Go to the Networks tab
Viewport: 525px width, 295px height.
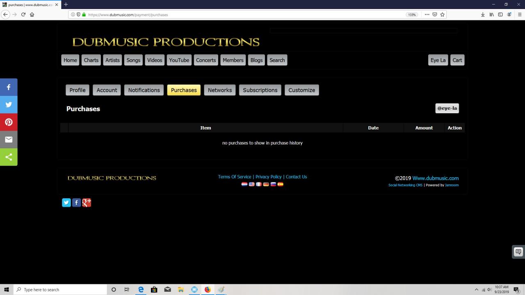pos(220,90)
